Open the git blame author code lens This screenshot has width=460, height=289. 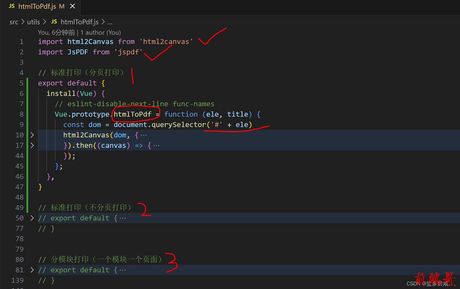[x=79, y=33]
